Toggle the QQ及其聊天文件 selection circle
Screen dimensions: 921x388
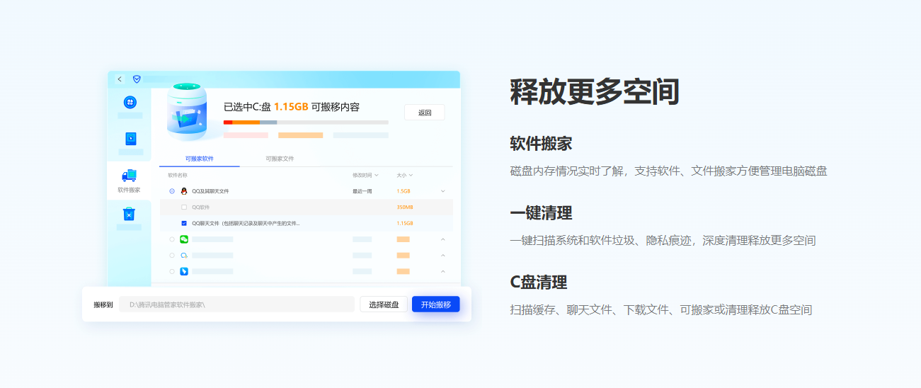pos(172,191)
